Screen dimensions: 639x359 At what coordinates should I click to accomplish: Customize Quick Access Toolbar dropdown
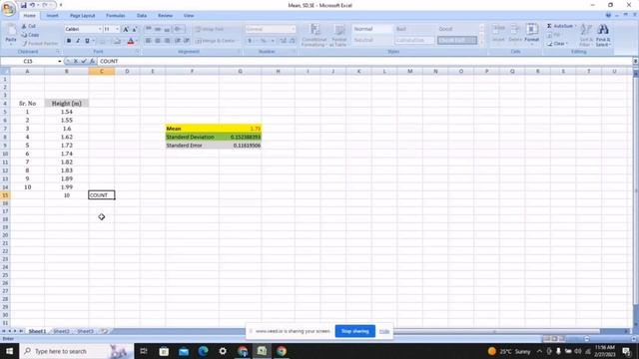click(61, 5)
